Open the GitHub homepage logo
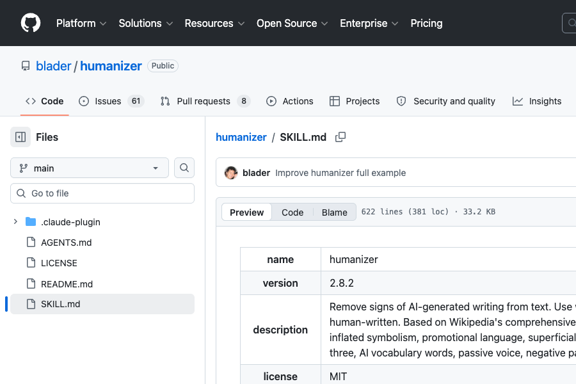This screenshot has width=576, height=384. pos(31,23)
